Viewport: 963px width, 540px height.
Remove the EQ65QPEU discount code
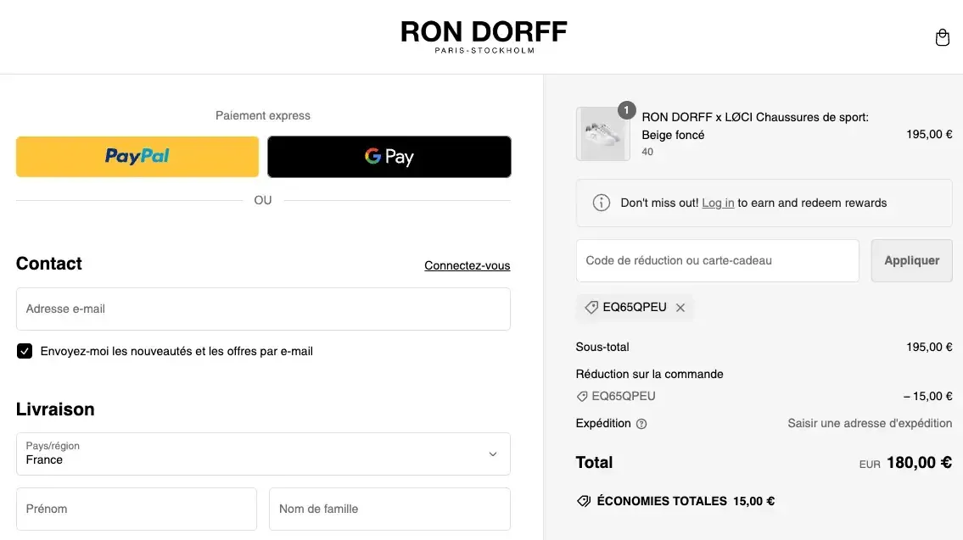point(680,308)
